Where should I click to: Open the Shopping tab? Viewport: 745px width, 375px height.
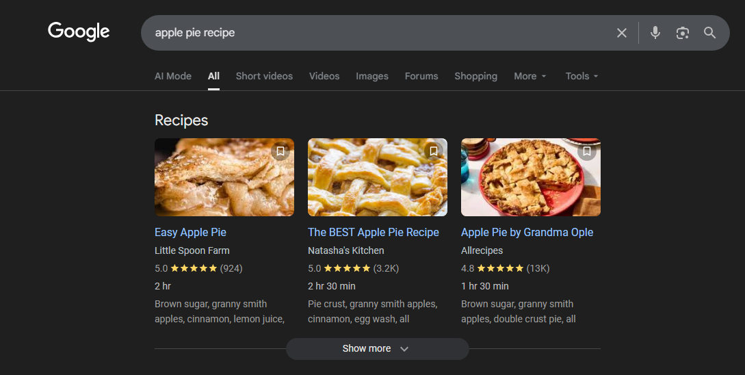point(475,76)
